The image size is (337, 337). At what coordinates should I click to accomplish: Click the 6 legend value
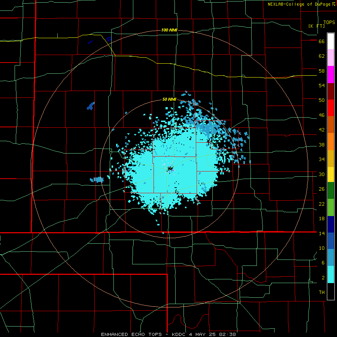click(x=323, y=263)
